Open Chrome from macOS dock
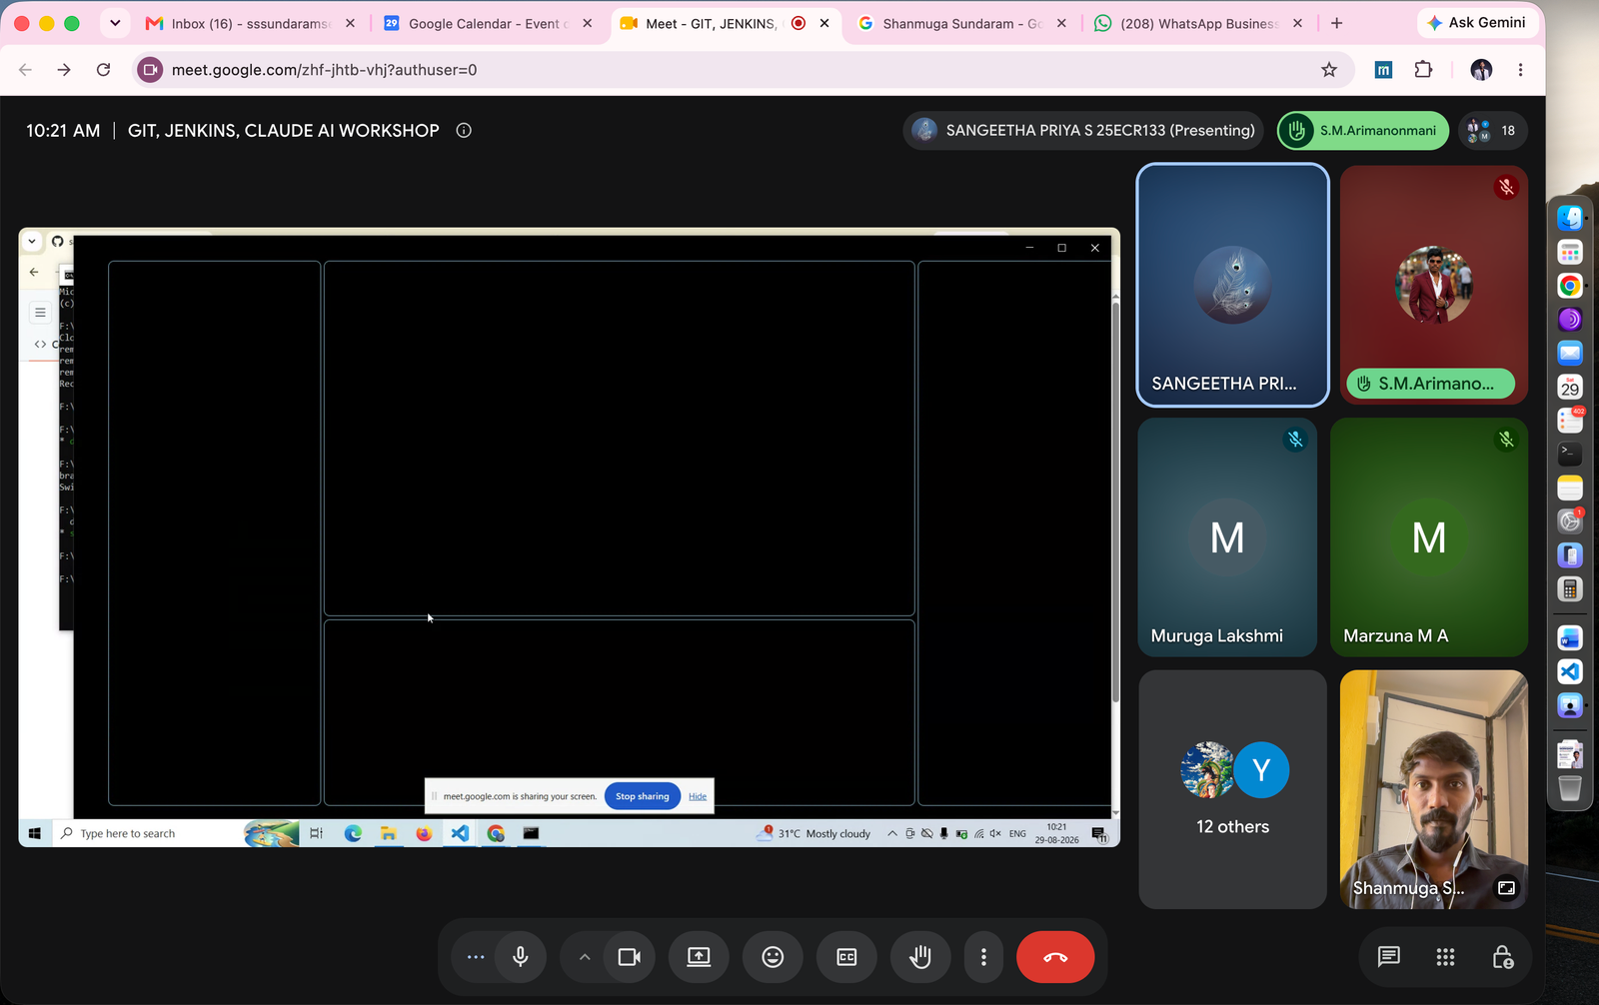1599x1005 pixels. (x=1570, y=286)
